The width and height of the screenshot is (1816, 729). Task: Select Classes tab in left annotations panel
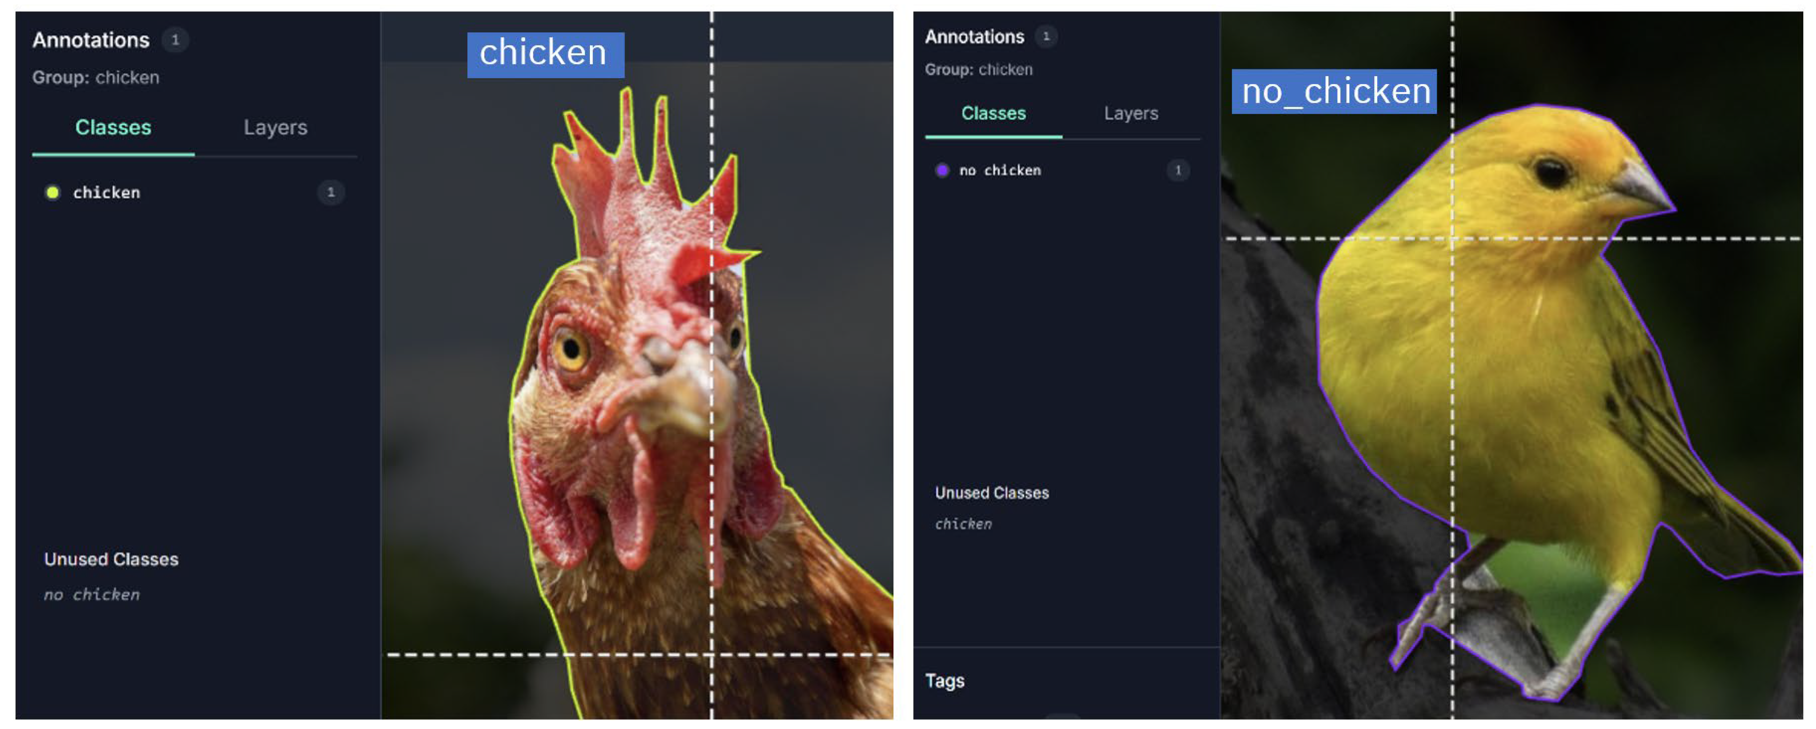pyautogui.click(x=113, y=127)
